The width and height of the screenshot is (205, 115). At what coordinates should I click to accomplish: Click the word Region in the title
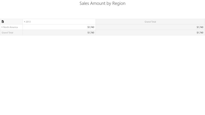pos(119,4)
